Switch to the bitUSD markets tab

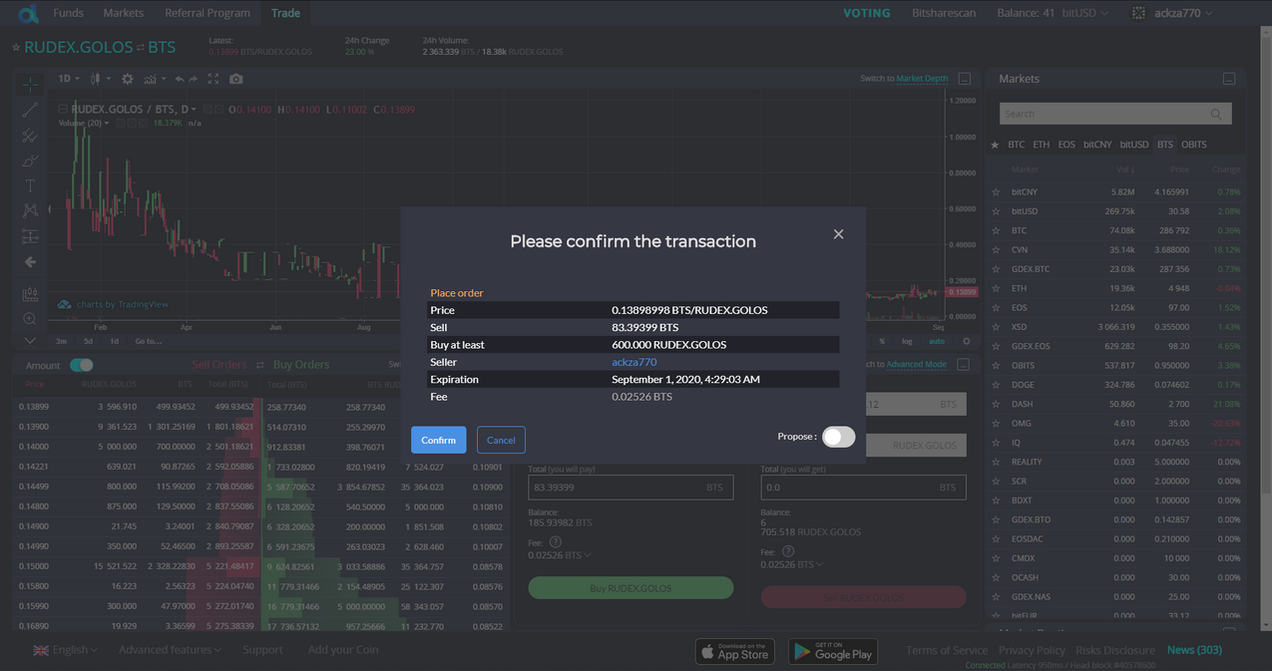[x=1133, y=145]
